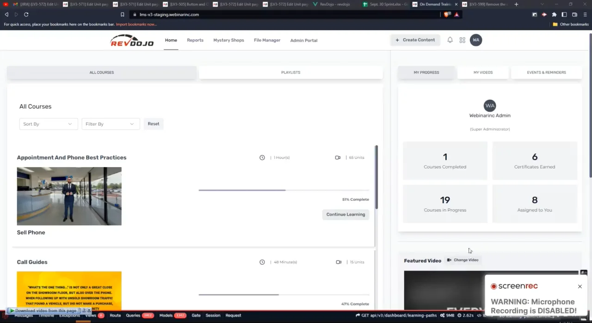Close the download video overlay

pos(89,311)
